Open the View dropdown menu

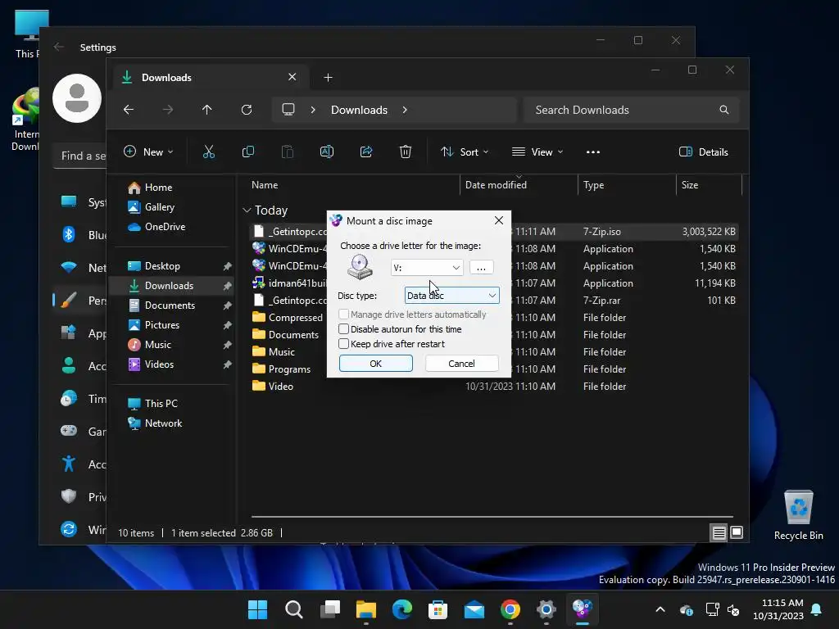coord(537,152)
